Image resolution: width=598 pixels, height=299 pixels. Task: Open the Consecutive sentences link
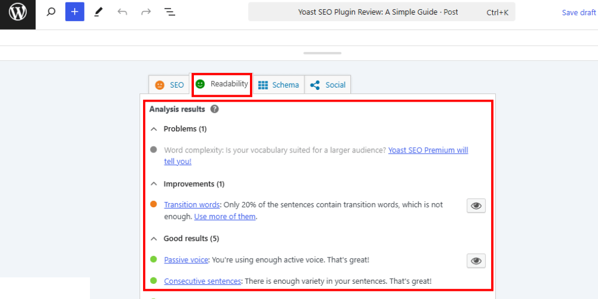pyautogui.click(x=203, y=281)
